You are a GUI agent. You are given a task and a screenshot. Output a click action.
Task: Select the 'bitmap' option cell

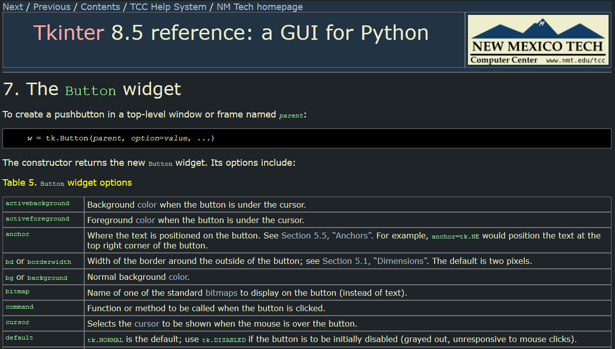pos(44,293)
